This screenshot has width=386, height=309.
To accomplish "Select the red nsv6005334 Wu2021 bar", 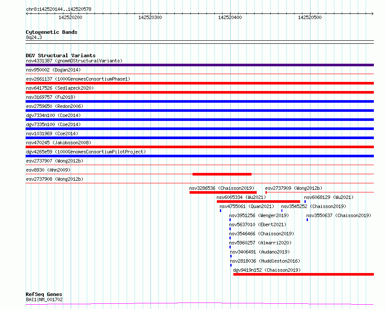I will [258, 202].
